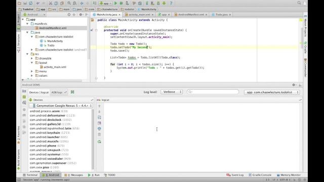Open Project panel settings gear
The image size is (324, 182).
[80, 15]
